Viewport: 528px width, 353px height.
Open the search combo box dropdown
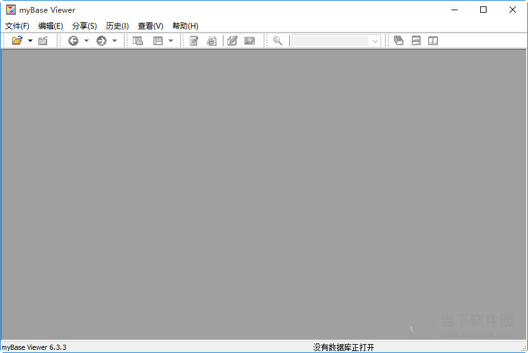pos(375,41)
